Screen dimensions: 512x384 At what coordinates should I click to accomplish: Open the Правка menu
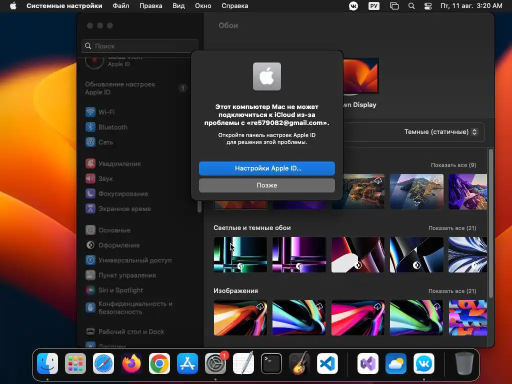(151, 6)
